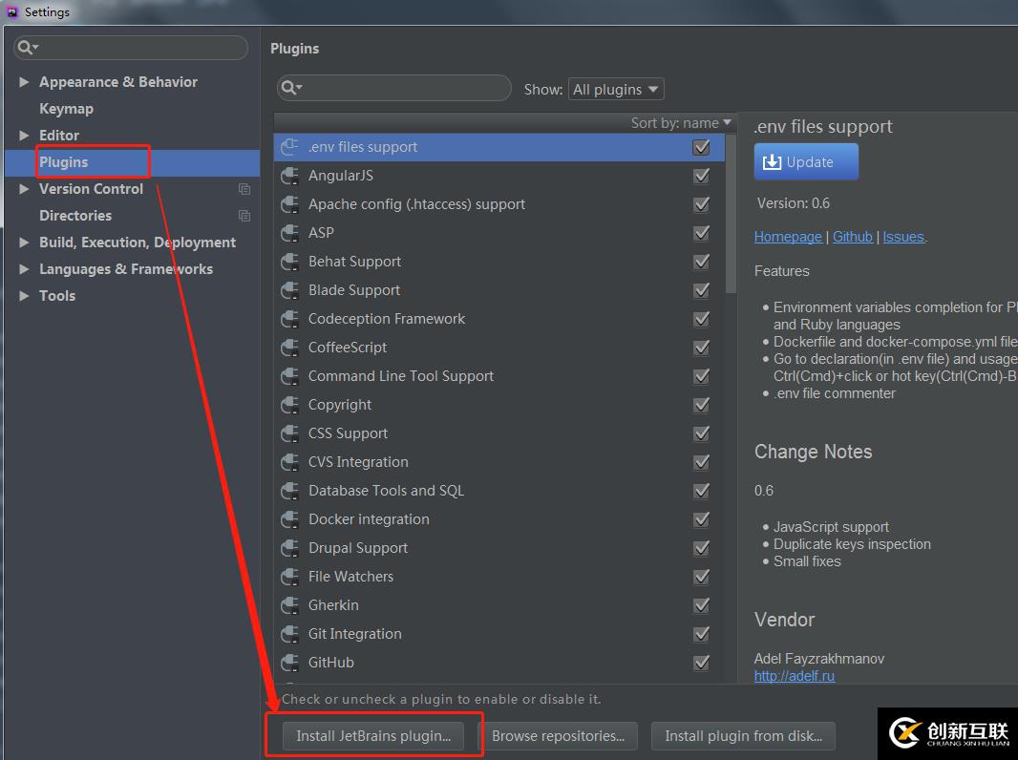1018x760 pixels.
Task: Click the Gherkin plugin icon
Action: click(289, 605)
